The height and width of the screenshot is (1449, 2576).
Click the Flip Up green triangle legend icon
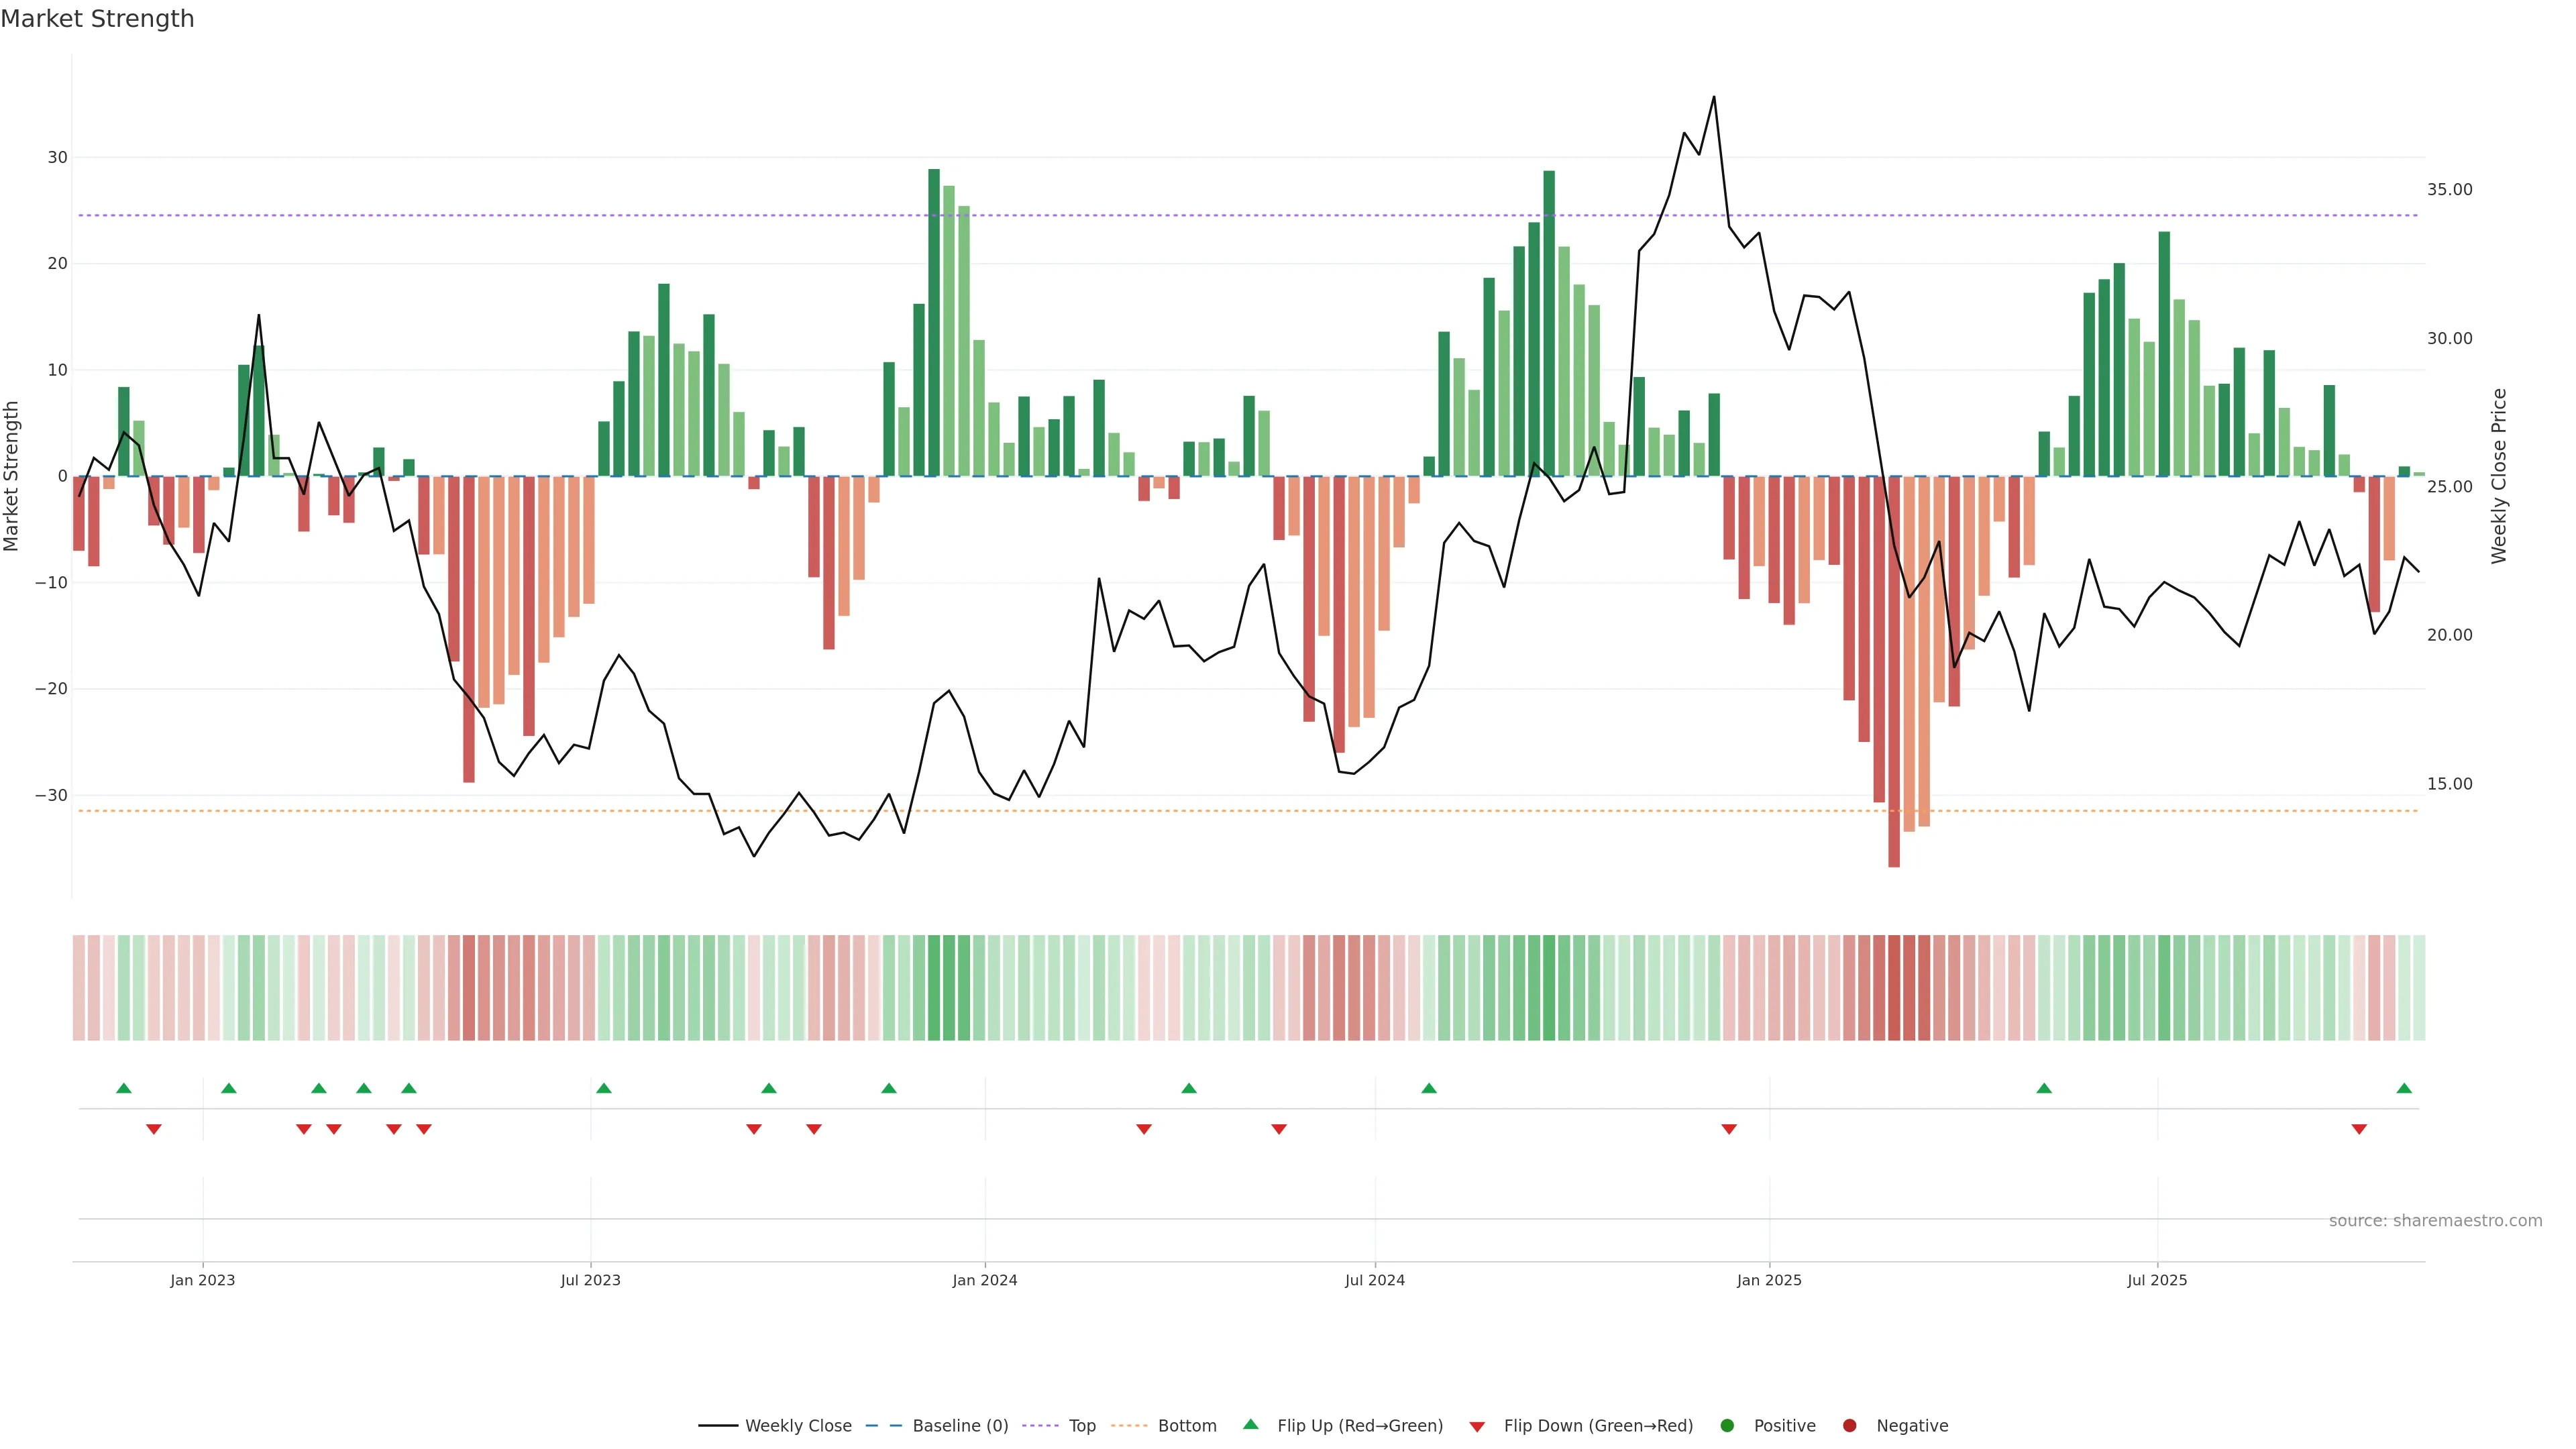click(1250, 1424)
